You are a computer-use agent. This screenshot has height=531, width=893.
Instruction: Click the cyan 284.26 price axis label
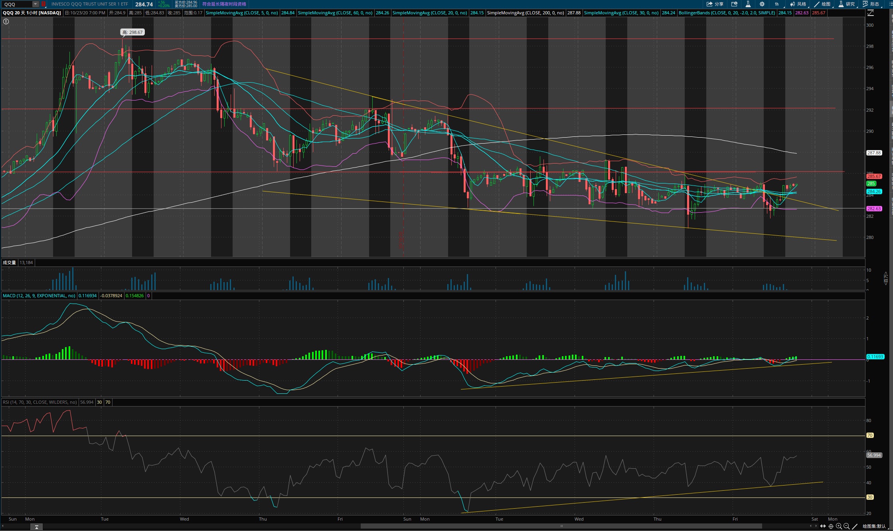click(874, 191)
